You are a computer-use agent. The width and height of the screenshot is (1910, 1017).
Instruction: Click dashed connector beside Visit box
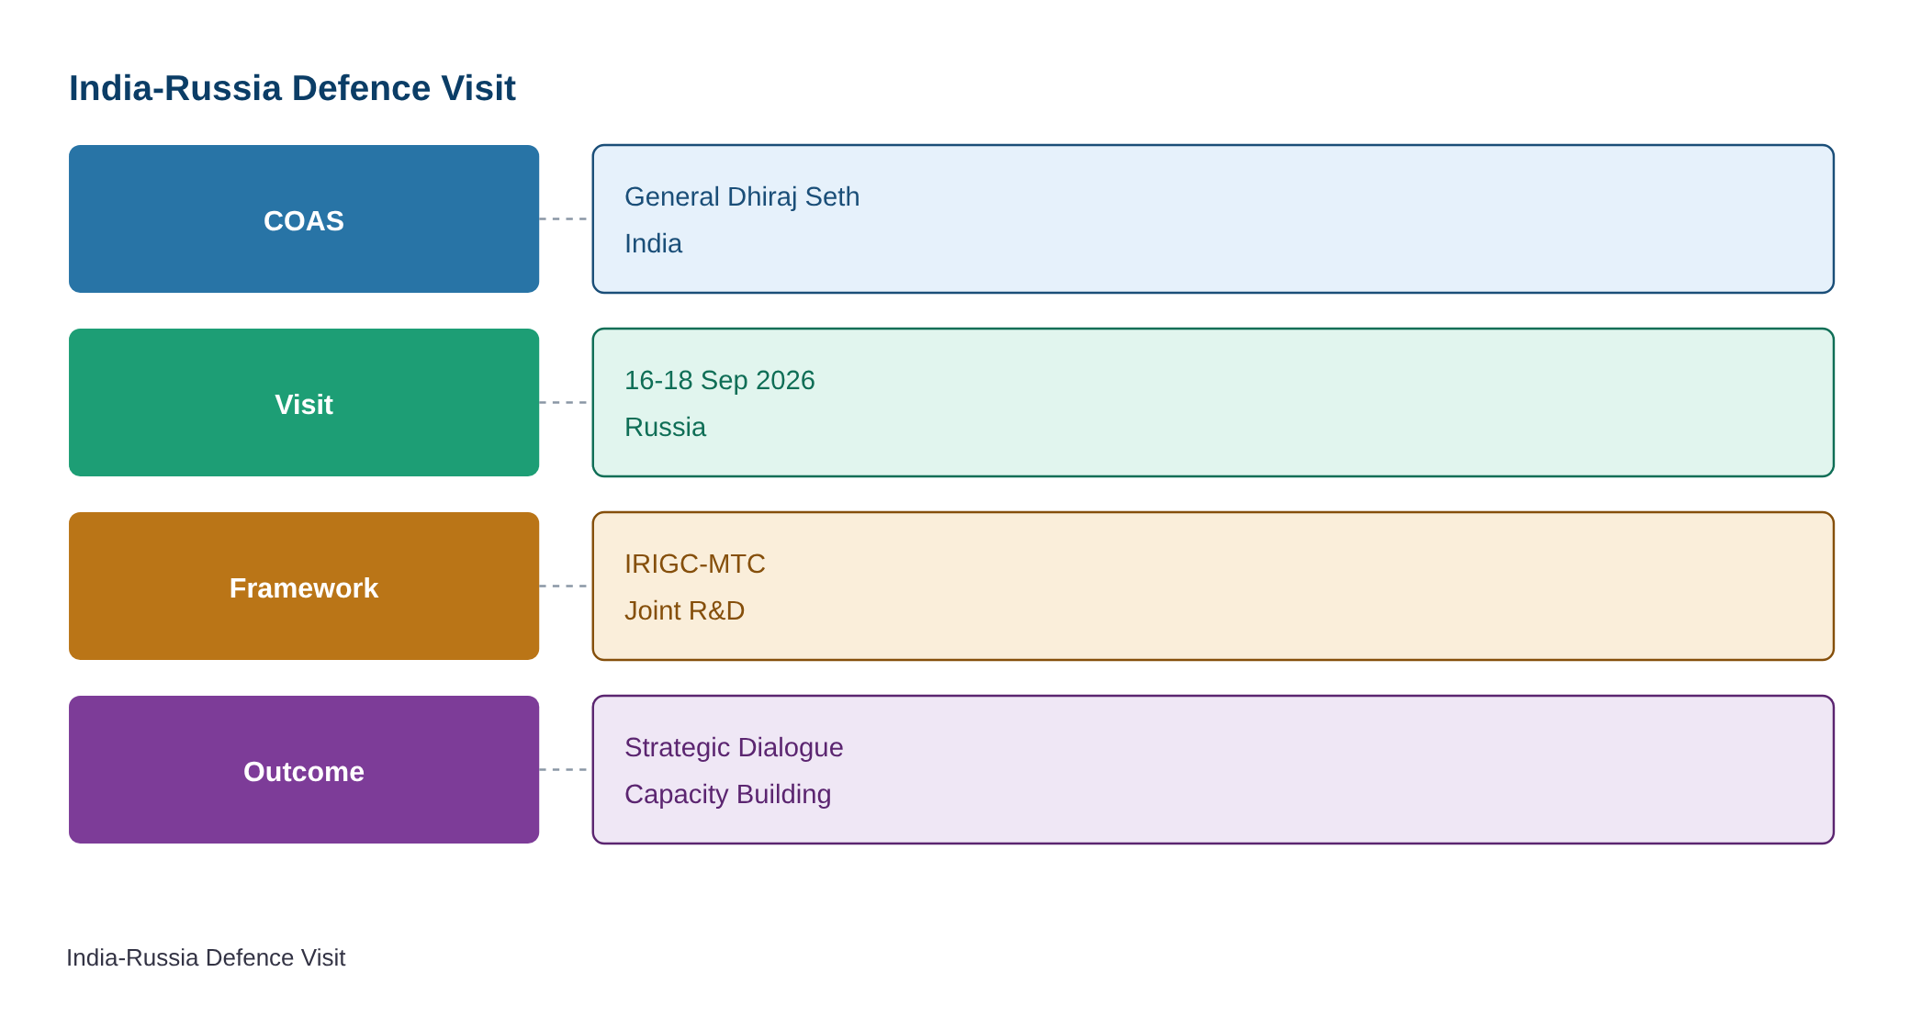tap(565, 402)
